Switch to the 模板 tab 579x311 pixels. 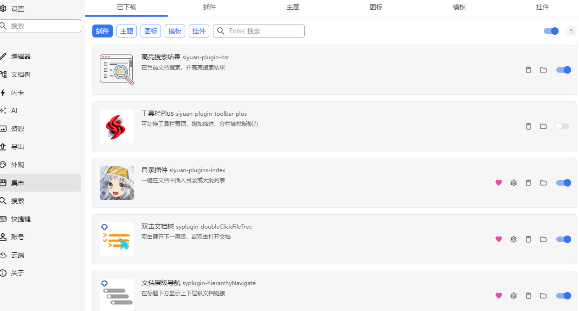coord(459,7)
